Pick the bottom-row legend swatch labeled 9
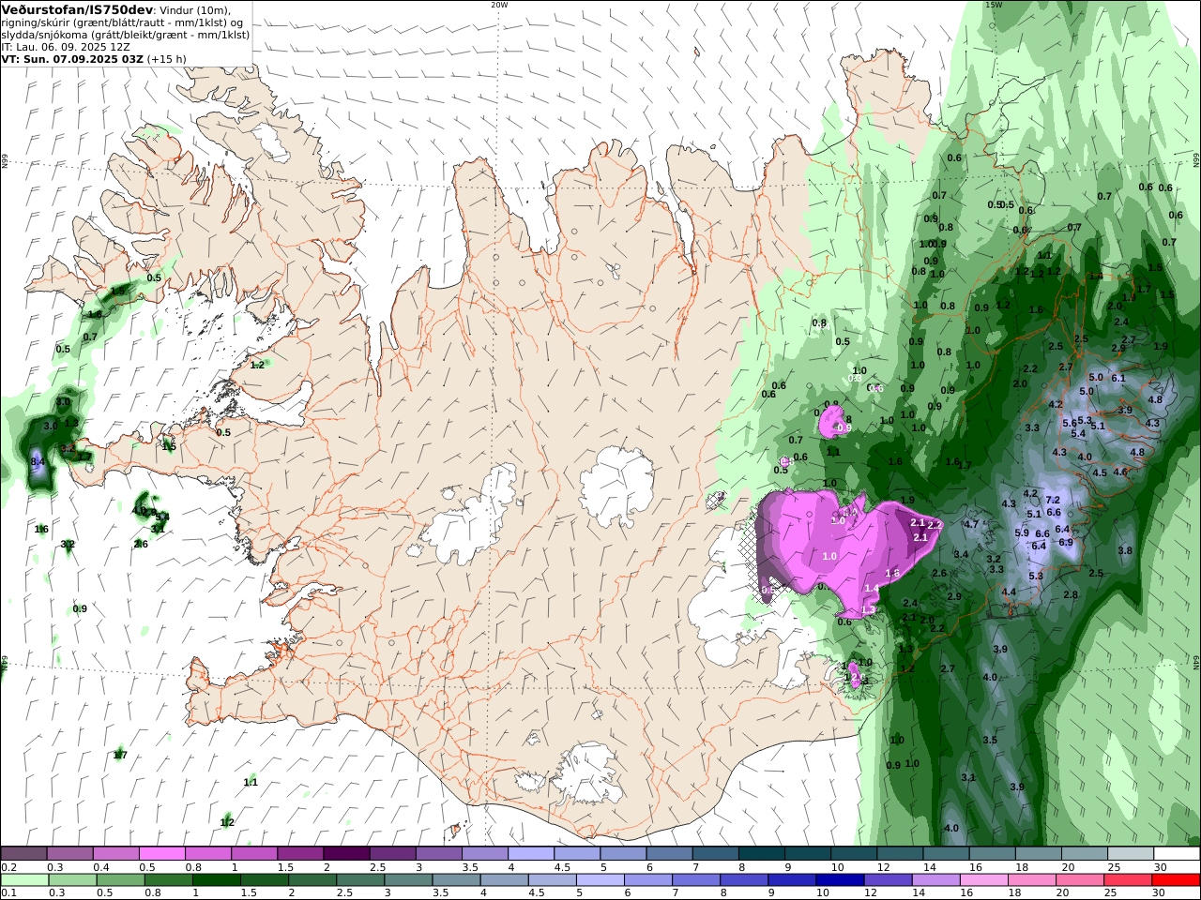The width and height of the screenshot is (1201, 900). point(793,880)
